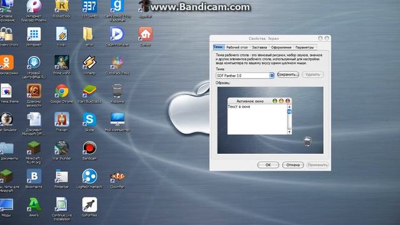The image size is (400, 225).
Task: Select the RocketDock desktop icon
Action: (x=62, y=7)
